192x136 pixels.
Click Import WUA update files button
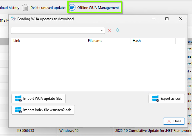pos(38,99)
